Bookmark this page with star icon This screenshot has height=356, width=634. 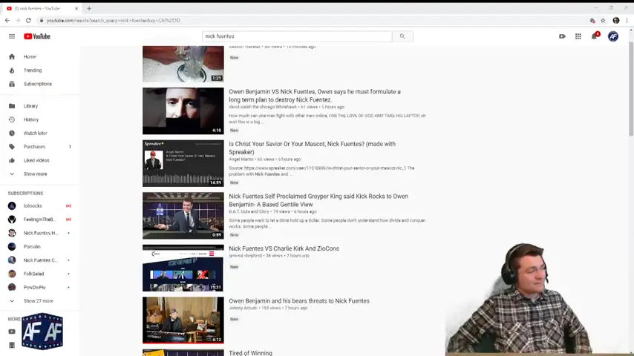coord(602,21)
